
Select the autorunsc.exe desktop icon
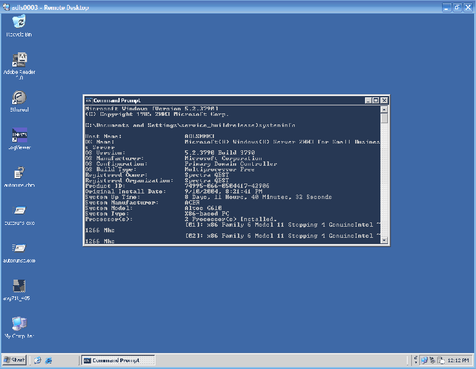(x=20, y=253)
